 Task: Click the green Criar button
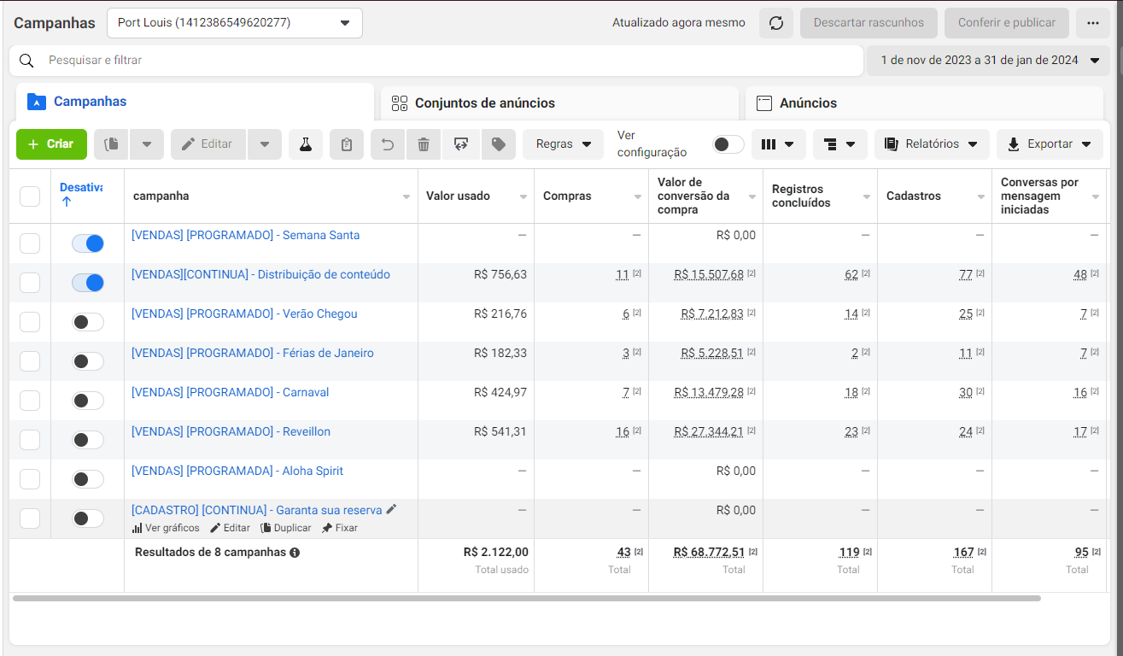[x=51, y=144]
